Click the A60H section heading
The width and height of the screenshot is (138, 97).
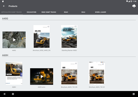[5, 55]
